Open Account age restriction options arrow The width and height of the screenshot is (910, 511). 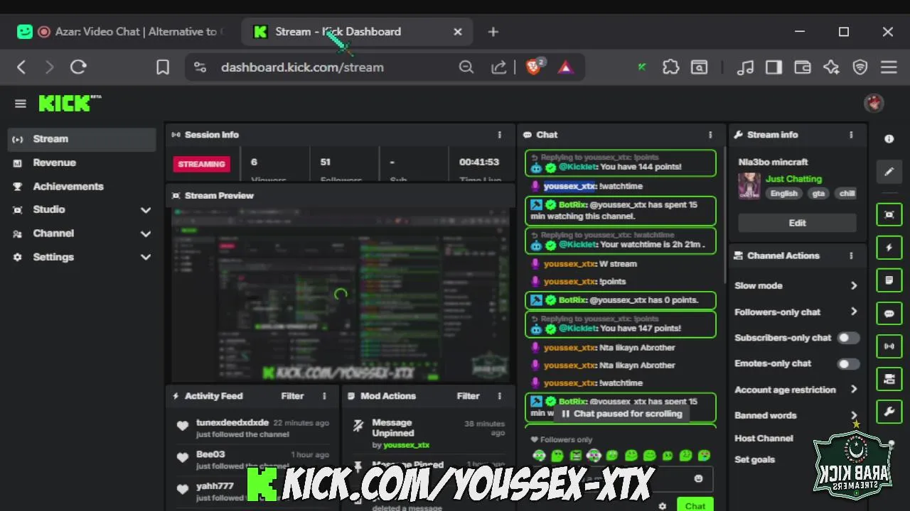pos(854,390)
